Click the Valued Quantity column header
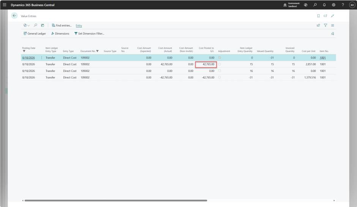Screen dimensions: 357x207 click(265, 51)
